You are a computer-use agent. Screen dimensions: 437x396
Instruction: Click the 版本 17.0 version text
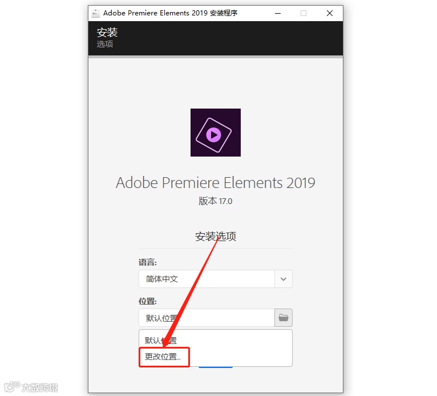point(216,201)
